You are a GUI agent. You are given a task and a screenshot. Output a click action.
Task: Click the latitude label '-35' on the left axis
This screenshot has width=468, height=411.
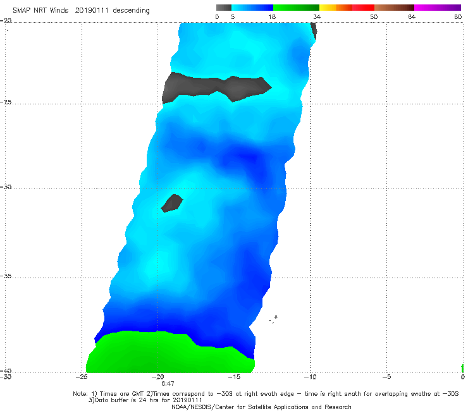coord(6,276)
